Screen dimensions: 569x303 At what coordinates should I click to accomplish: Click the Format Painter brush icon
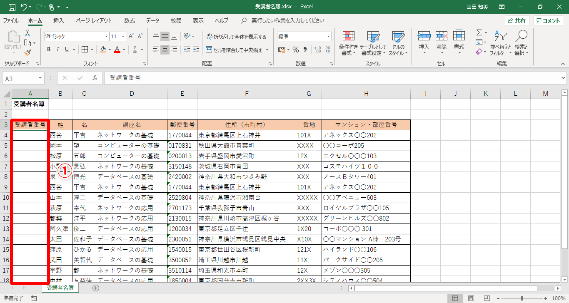click(x=27, y=52)
